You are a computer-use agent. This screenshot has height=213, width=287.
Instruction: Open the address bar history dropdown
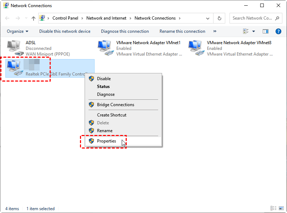(207, 18)
